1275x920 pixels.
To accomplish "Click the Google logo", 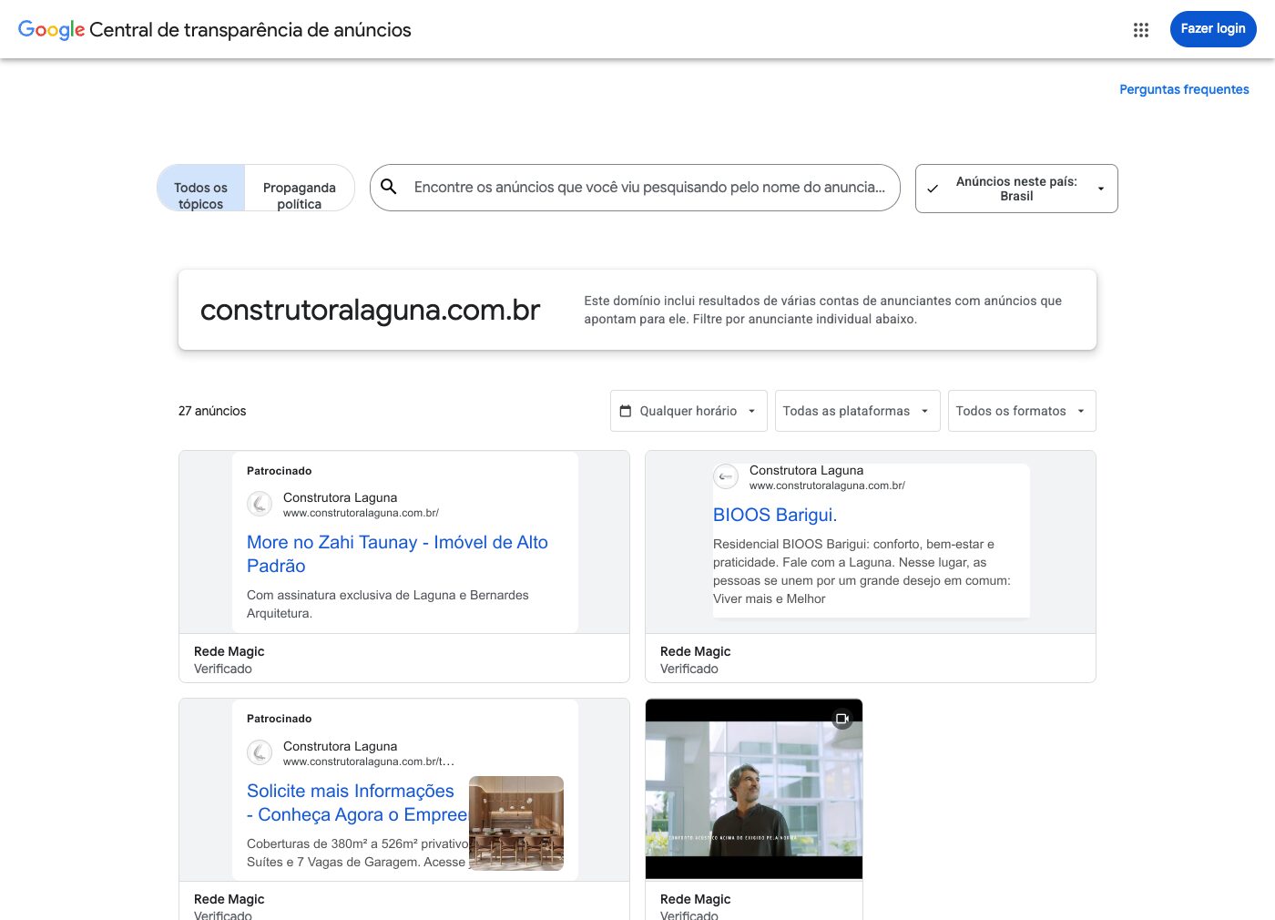I will (51, 30).
